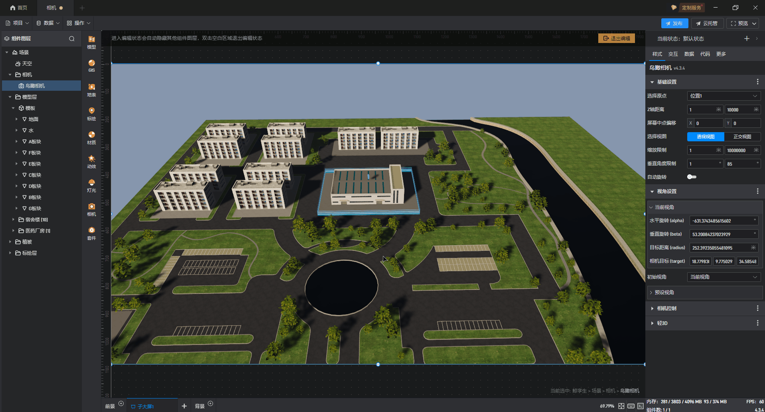Open the 地表 (Terrain) tool
765x412 pixels.
click(91, 90)
